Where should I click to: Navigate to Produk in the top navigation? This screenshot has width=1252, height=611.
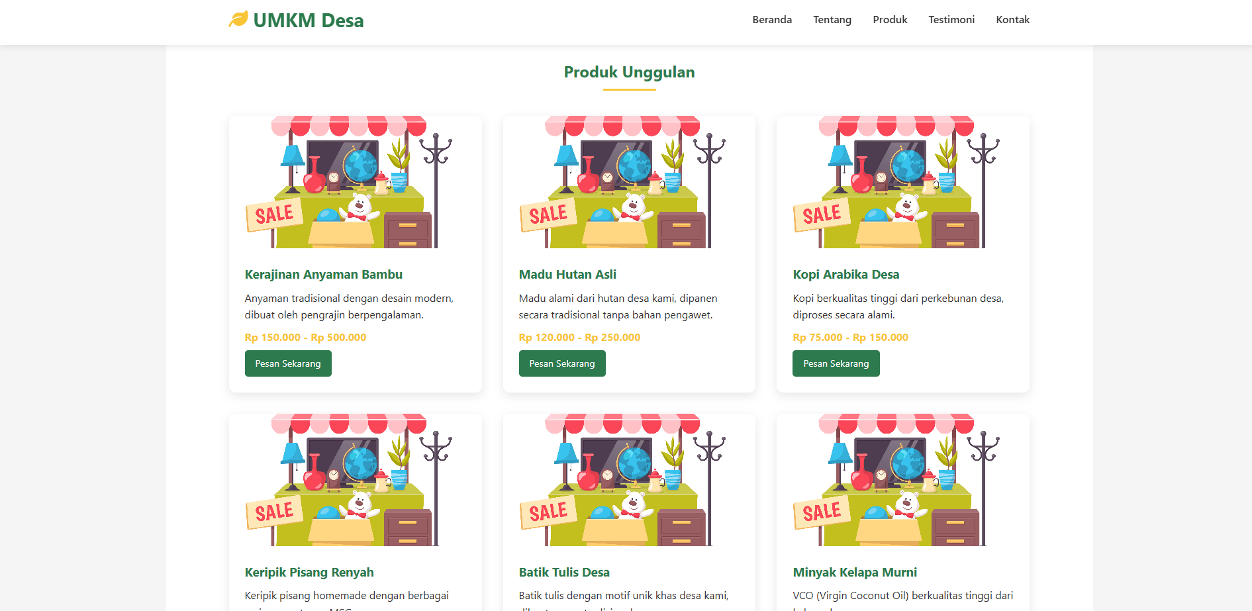pyautogui.click(x=890, y=20)
